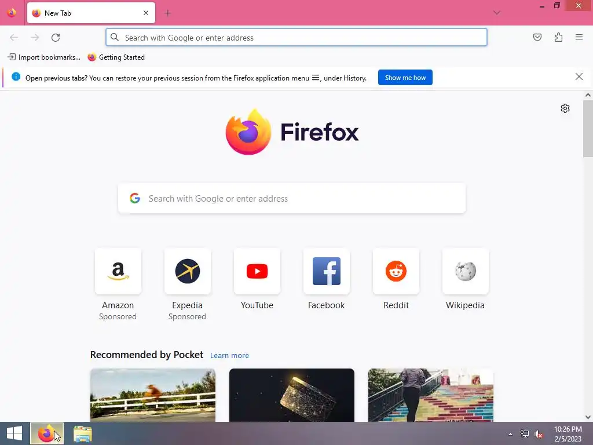Show hidden system tray icons
The width and height of the screenshot is (593, 445).
pyautogui.click(x=510, y=434)
